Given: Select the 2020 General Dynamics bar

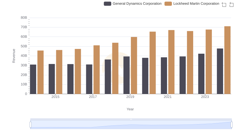Looking at the screenshot, I should pyautogui.click(x=145, y=76).
